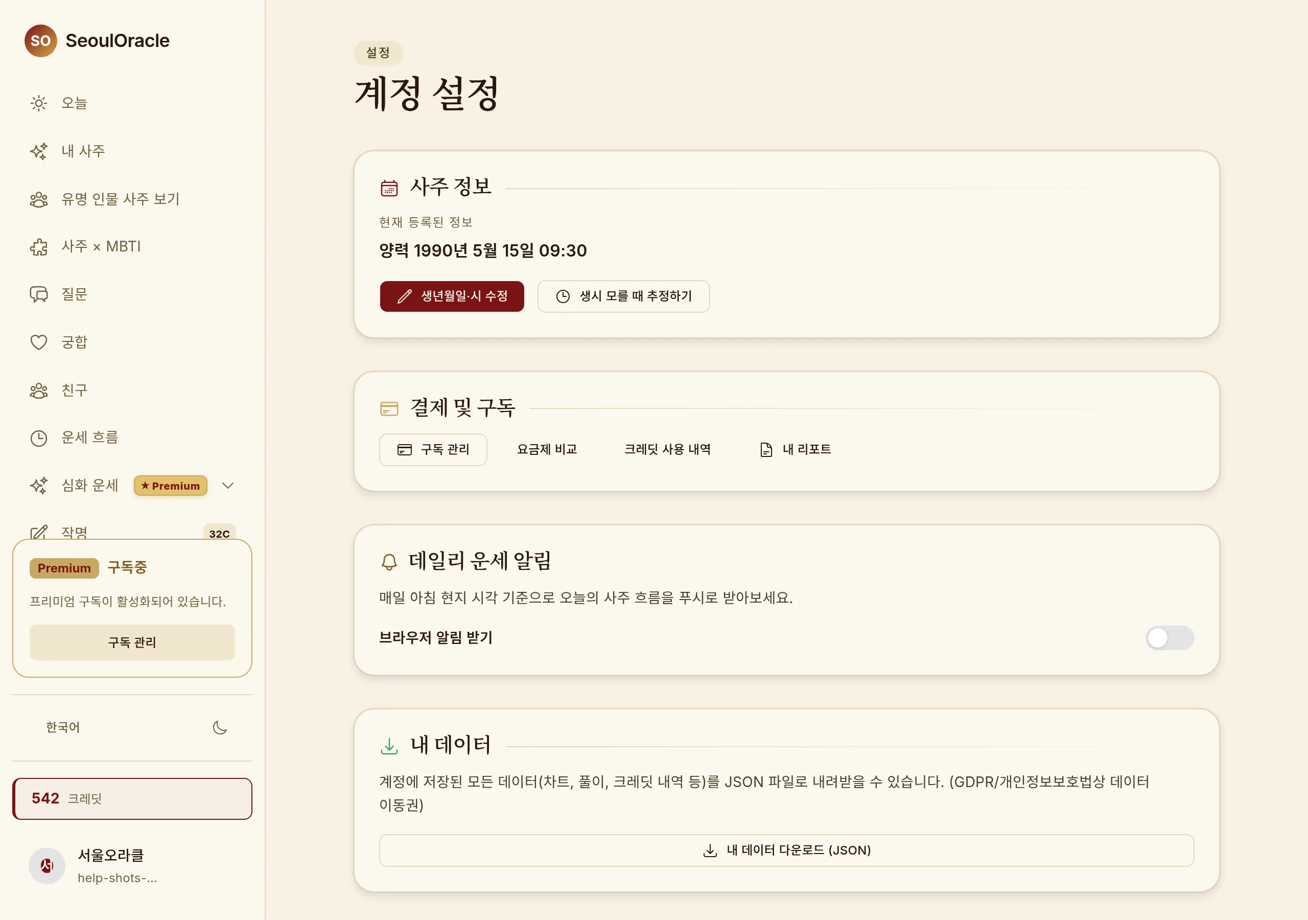Toggle dark mode moon icon
This screenshot has height=920, width=1308.
click(220, 727)
